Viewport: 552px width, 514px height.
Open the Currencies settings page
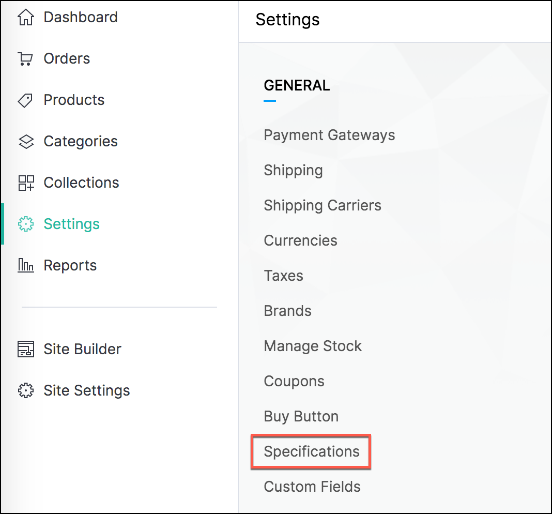pos(300,240)
